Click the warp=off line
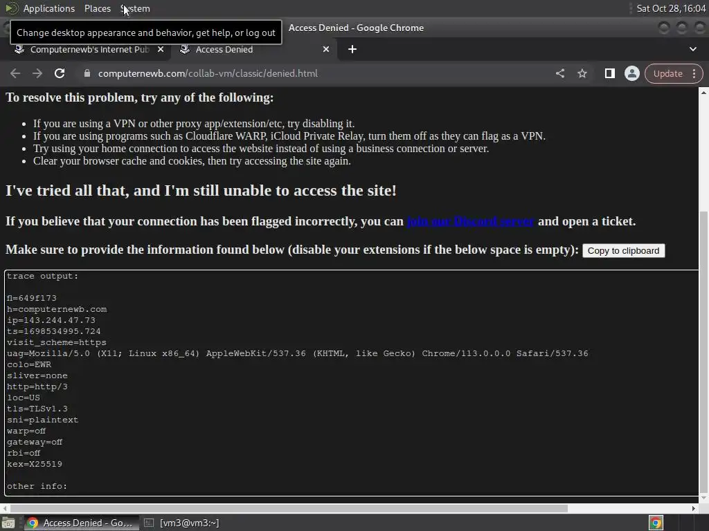 point(26,431)
